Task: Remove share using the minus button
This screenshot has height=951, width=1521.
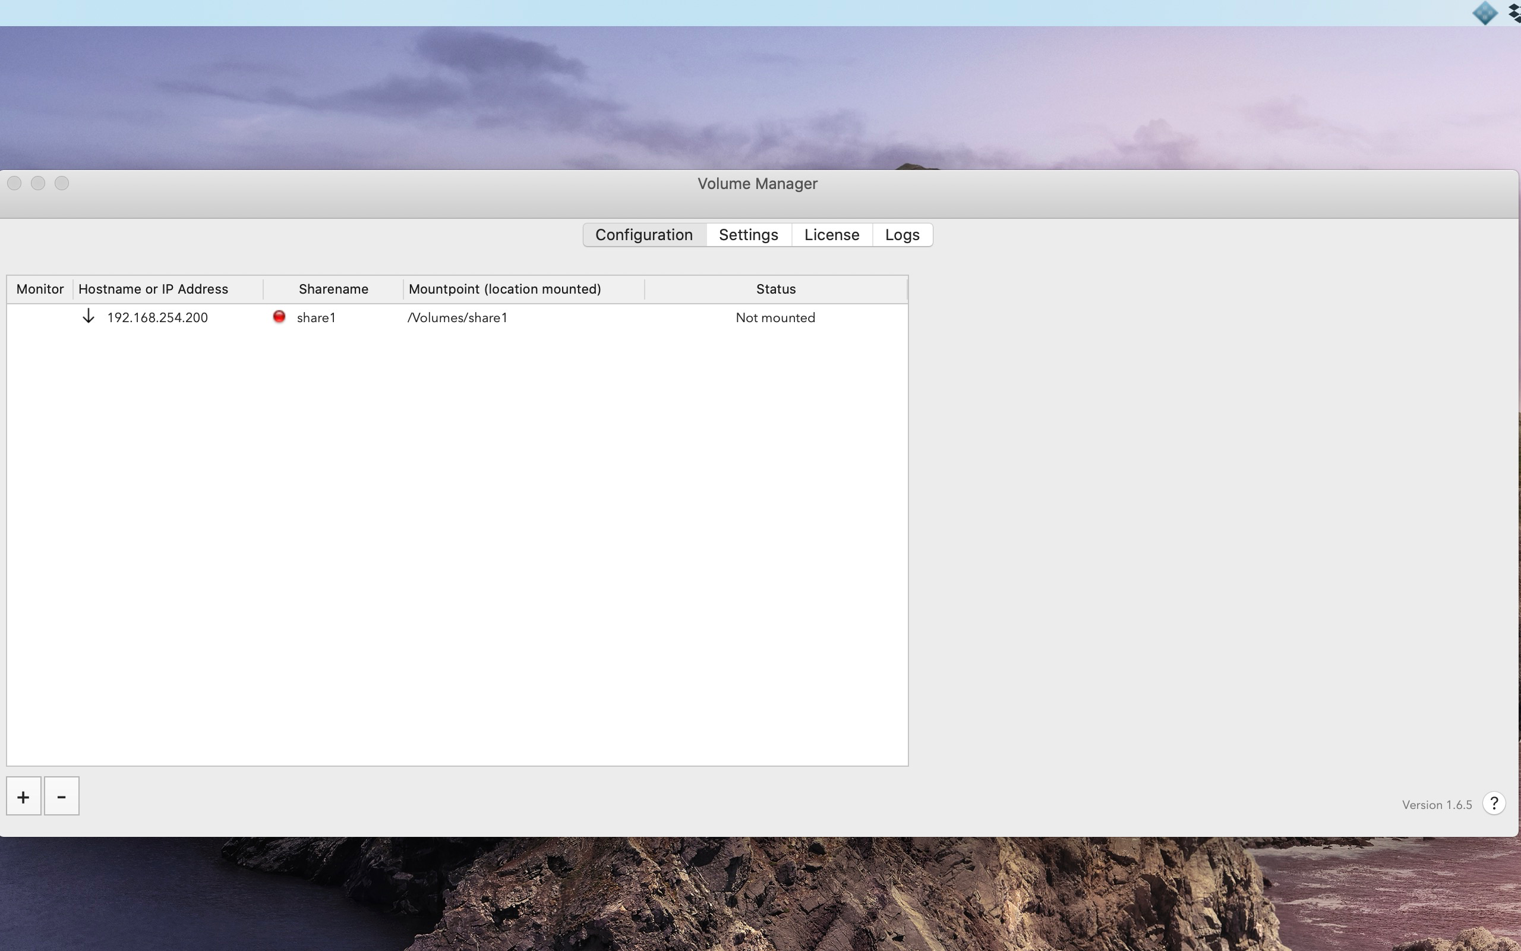Action: [x=62, y=797]
